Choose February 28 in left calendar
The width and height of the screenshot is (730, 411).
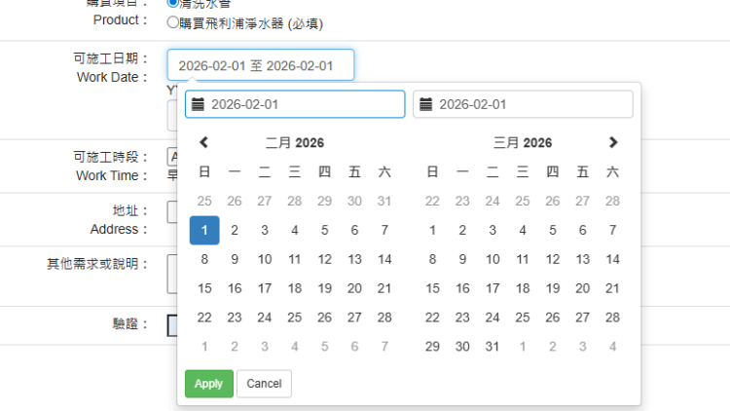[x=384, y=318]
